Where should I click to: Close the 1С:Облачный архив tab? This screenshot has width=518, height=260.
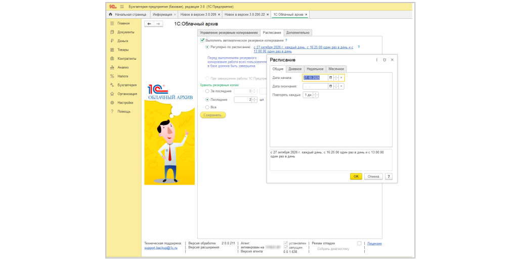click(306, 15)
